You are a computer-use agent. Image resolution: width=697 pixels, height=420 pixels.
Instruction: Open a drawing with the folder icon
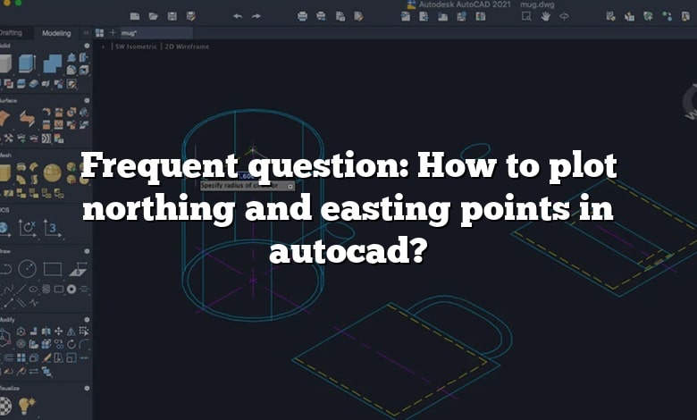[154, 16]
